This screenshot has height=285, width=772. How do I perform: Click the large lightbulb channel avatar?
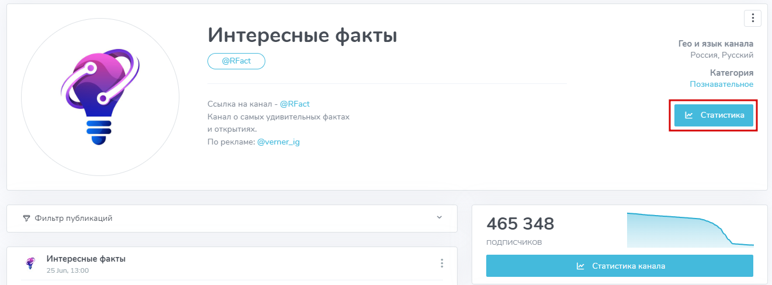tap(100, 96)
